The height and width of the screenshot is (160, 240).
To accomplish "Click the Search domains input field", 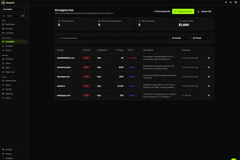I will pos(113,38).
